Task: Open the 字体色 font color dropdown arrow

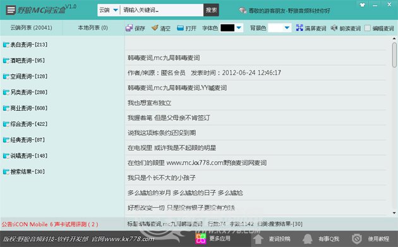Action: pos(239,28)
